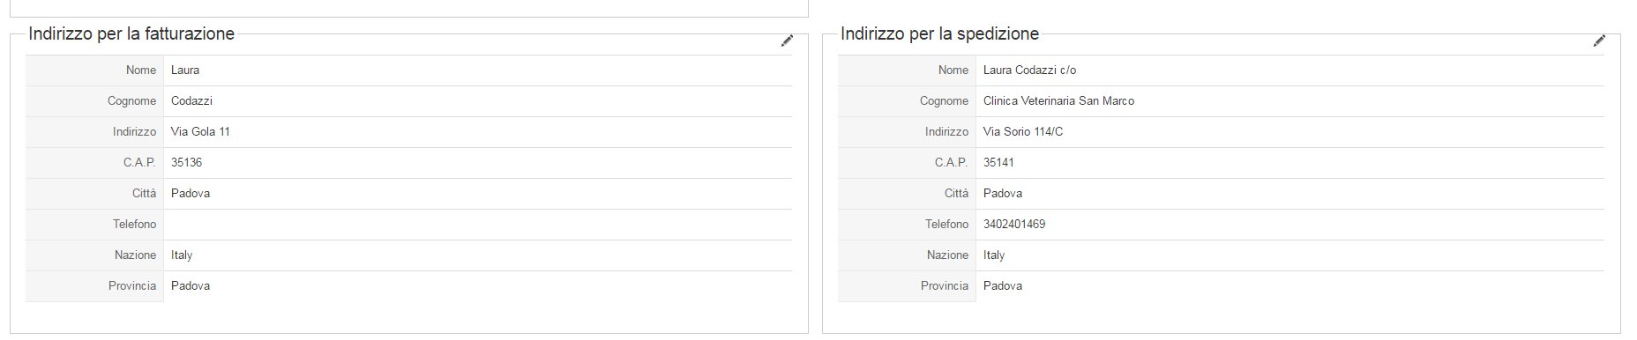Viewport: 1637px width, 340px height.
Task: Click shipping phone number 3402401469
Action: pos(1014,225)
